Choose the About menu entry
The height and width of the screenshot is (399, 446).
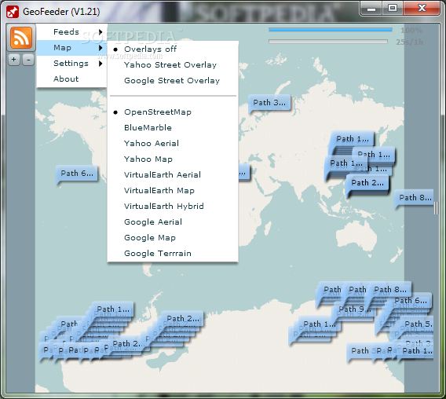coord(72,79)
